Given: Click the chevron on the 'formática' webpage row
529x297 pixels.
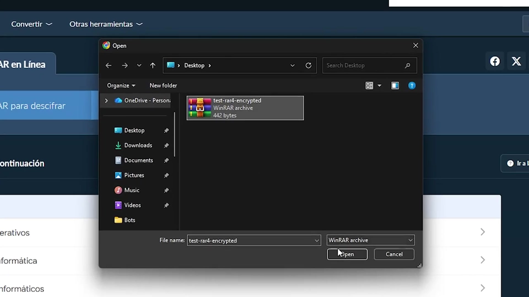Looking at the screenshot, I should pyautogui.click(x=483, y=260).
